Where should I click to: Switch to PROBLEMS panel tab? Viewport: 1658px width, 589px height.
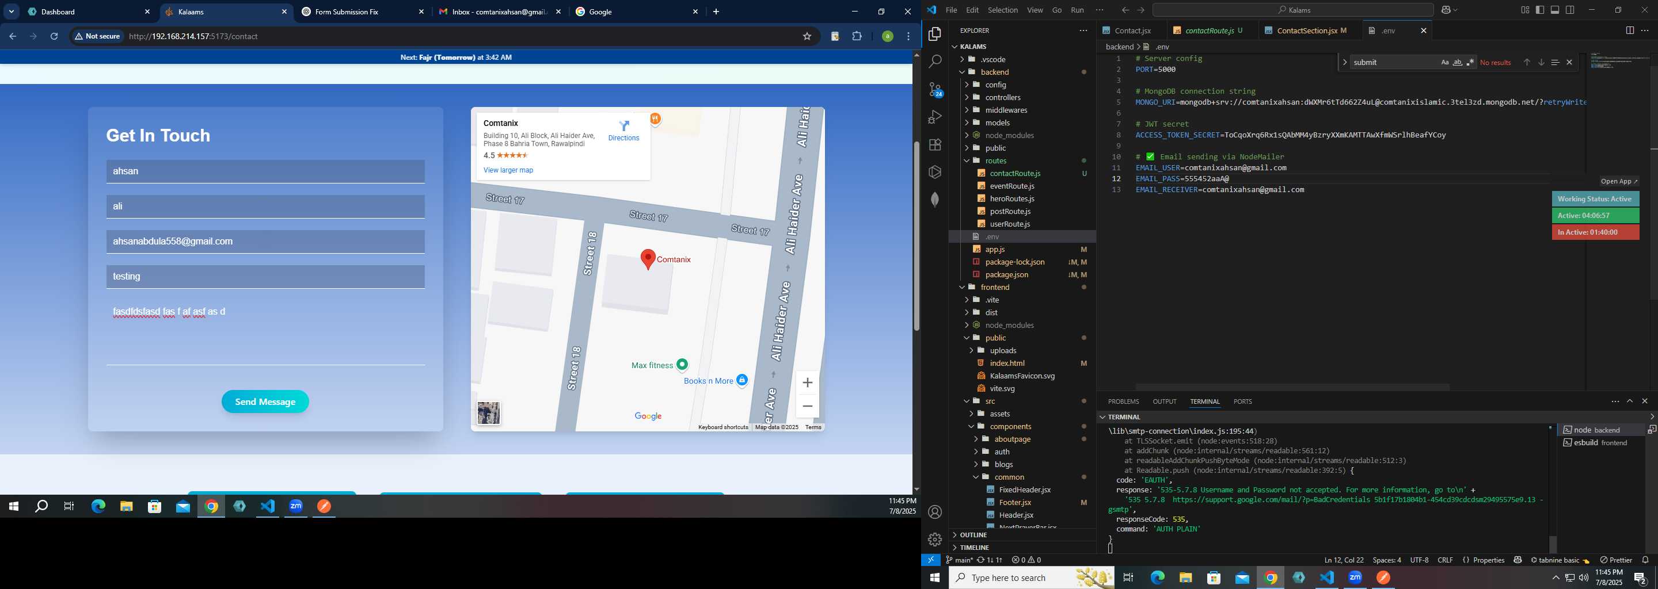[1123, 401]
